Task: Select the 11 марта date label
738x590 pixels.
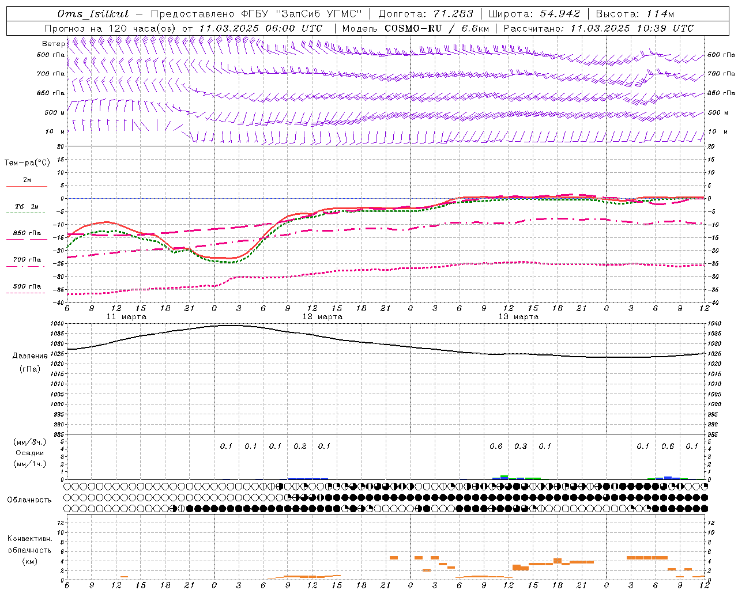Action: pyautogui.click(x=126, y=317)
